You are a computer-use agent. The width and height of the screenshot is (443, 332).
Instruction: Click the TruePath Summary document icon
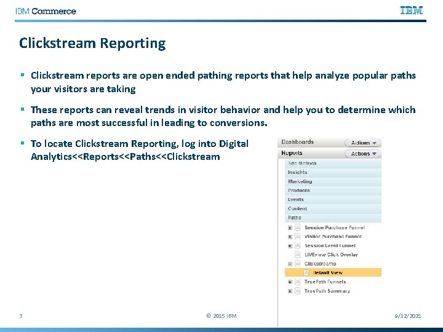click(x=298, y=291)
